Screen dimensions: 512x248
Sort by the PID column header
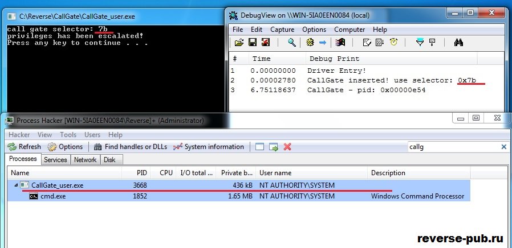pos(136,173)
